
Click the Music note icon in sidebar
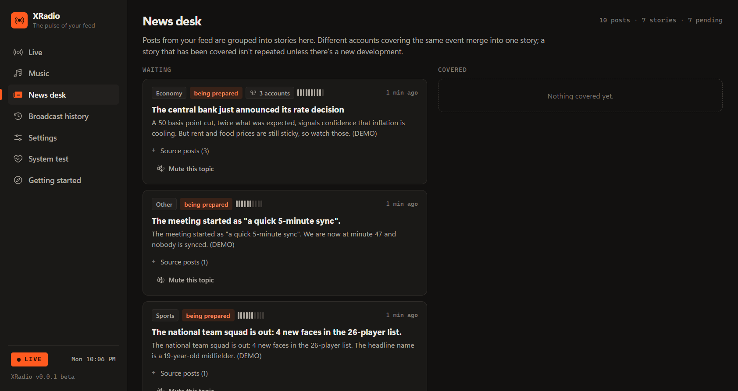18,74
